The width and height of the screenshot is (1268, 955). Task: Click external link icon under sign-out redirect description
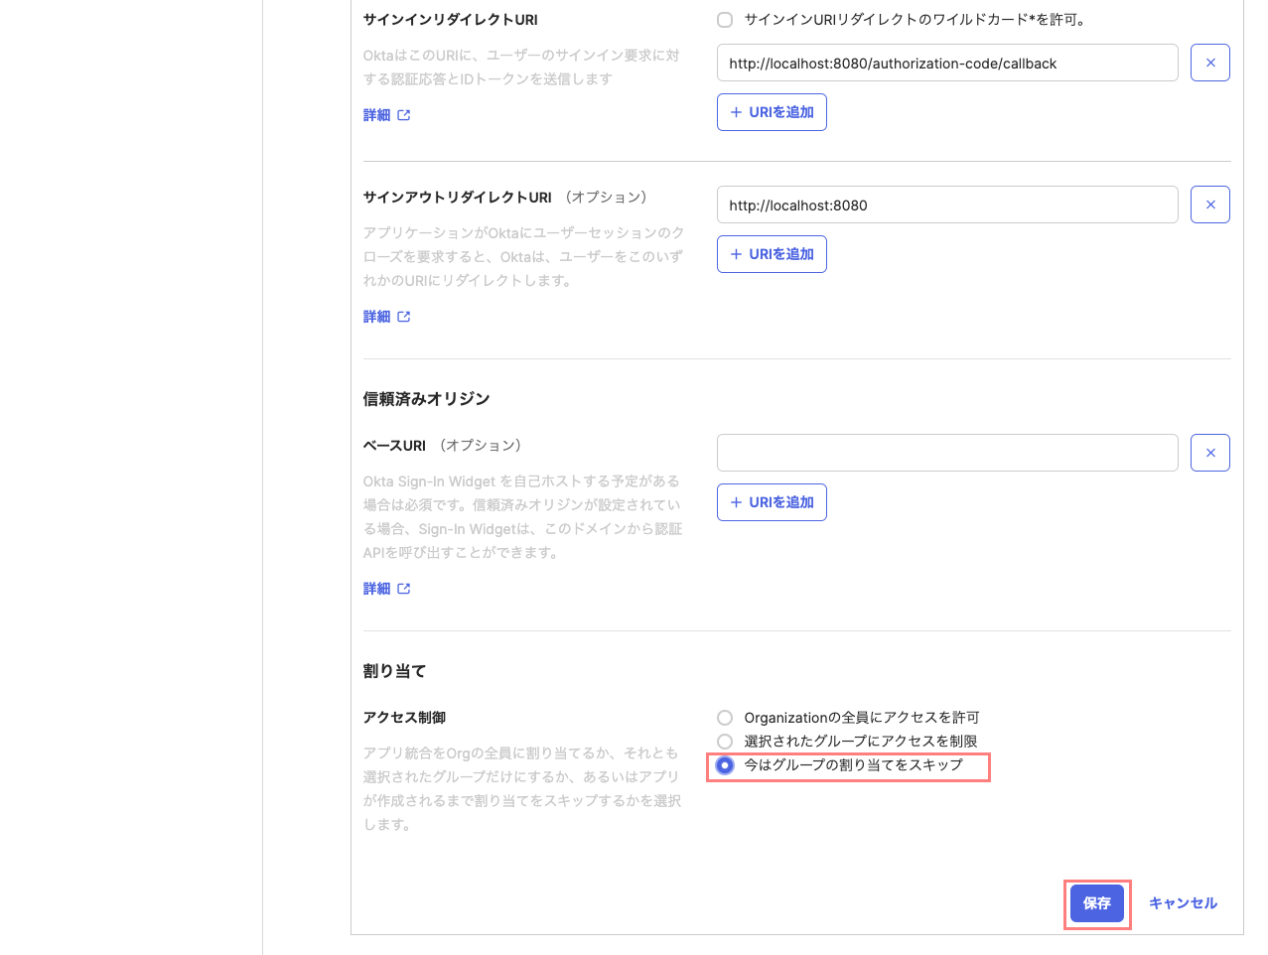tap(404, 317)
